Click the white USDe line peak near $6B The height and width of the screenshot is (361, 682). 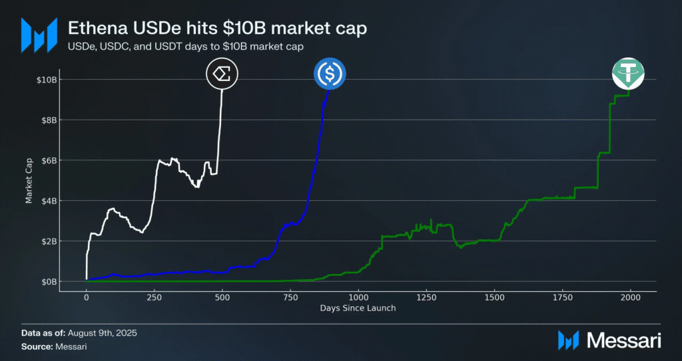(173, 159)
